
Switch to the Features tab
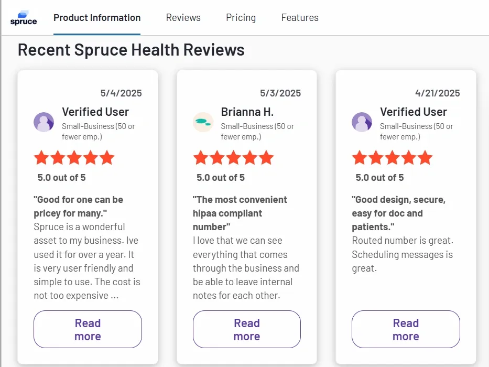[300, 17]
